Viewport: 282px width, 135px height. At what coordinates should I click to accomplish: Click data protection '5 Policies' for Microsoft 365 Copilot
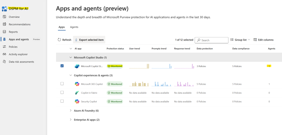(x=201, y=84)
